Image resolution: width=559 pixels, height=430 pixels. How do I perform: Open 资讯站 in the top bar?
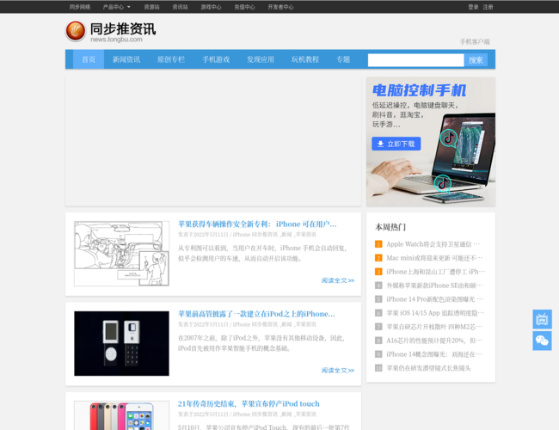[x=180, y=7]
